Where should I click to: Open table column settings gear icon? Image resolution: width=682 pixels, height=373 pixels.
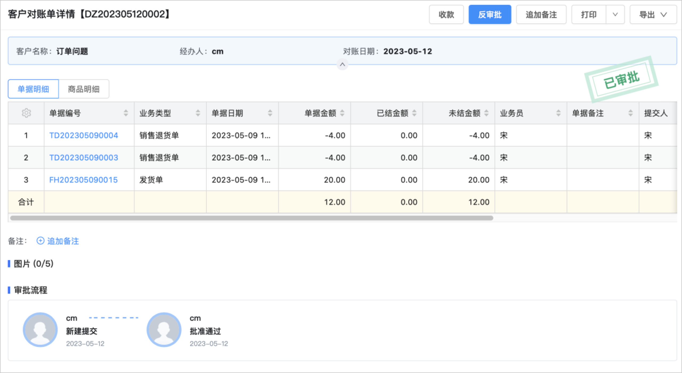point(26,113)
